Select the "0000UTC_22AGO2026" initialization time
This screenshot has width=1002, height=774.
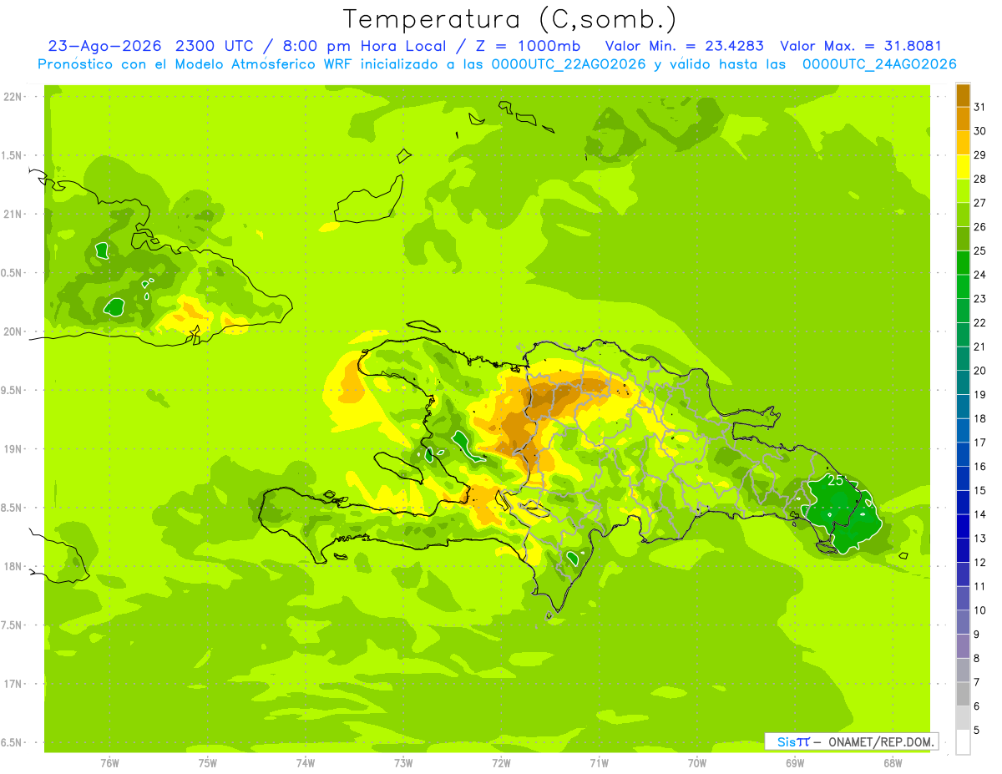pyautogui.click(x=567, y=64)
